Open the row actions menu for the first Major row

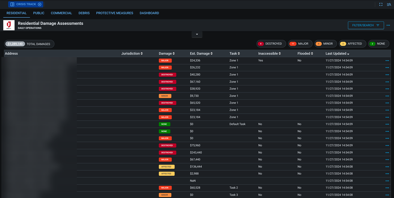coord(387,60)
